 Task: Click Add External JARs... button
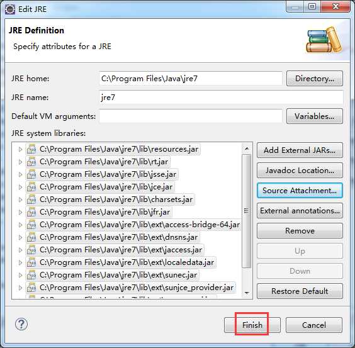(300, 150)
